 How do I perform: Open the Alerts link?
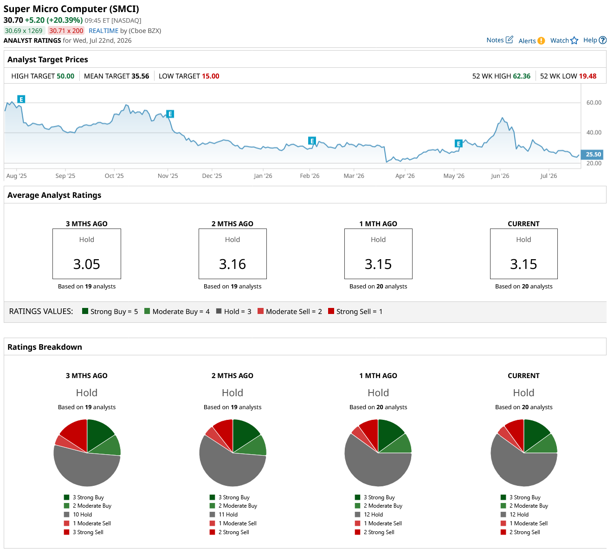coord(527,41)
